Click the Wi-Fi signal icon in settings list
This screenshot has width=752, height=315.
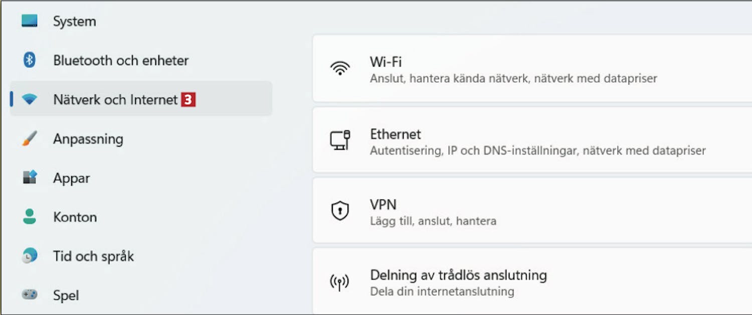coord(340,69)
